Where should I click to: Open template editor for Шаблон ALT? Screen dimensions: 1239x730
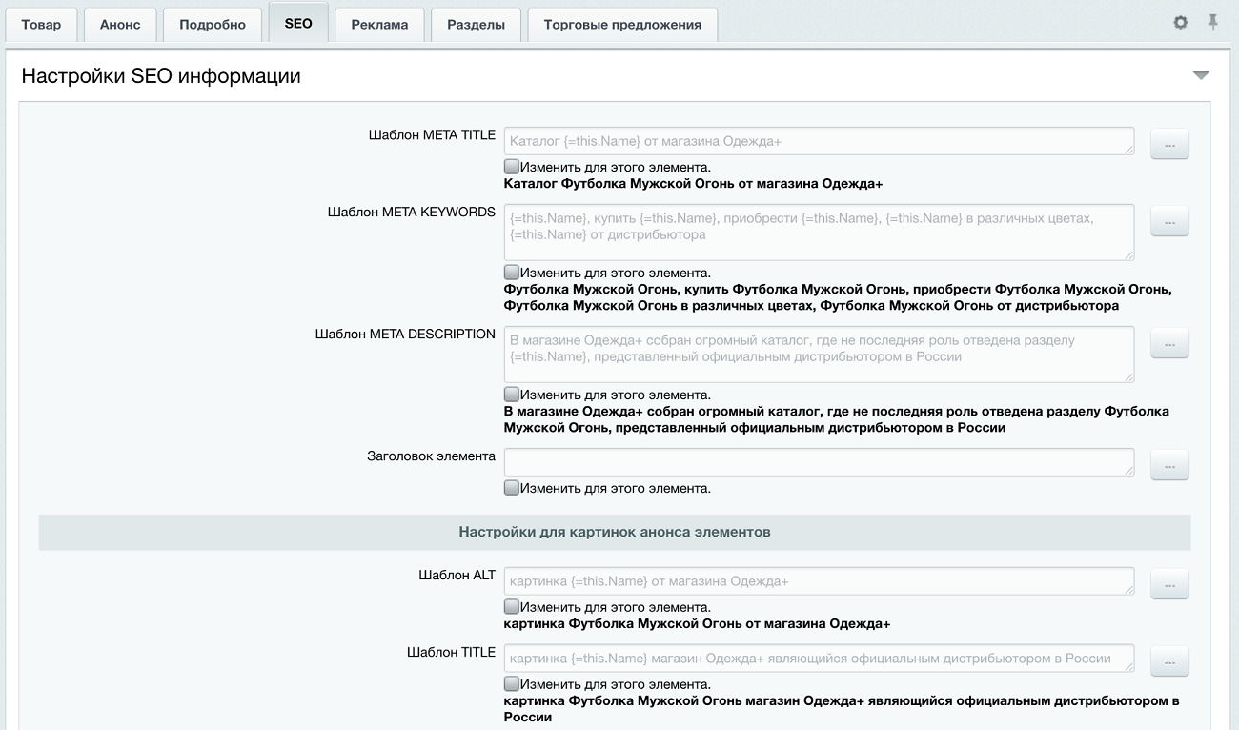[x=1169, y=584]
